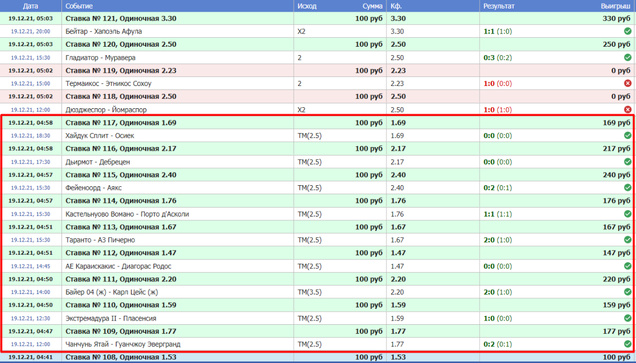Sort by the Дата column header

[x=31, y=6]
